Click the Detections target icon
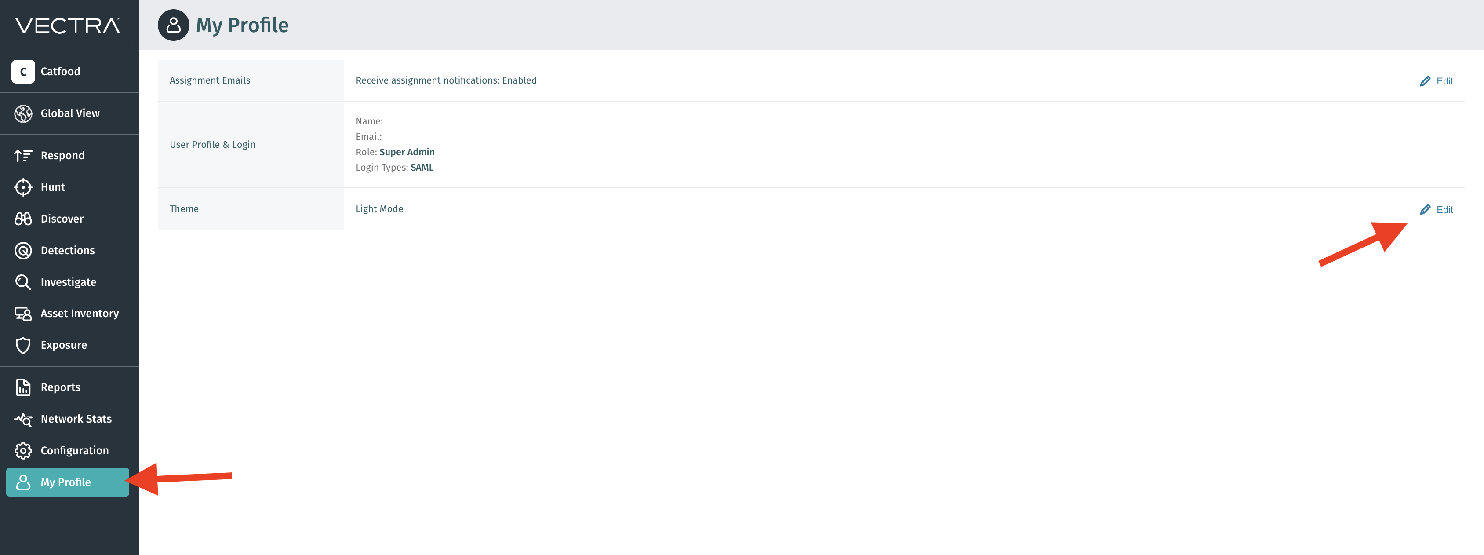Screen dimensions: 1484x555 coord(23,251)
